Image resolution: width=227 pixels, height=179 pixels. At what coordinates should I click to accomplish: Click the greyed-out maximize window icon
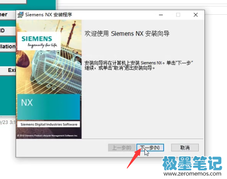[x=178, y=15]
